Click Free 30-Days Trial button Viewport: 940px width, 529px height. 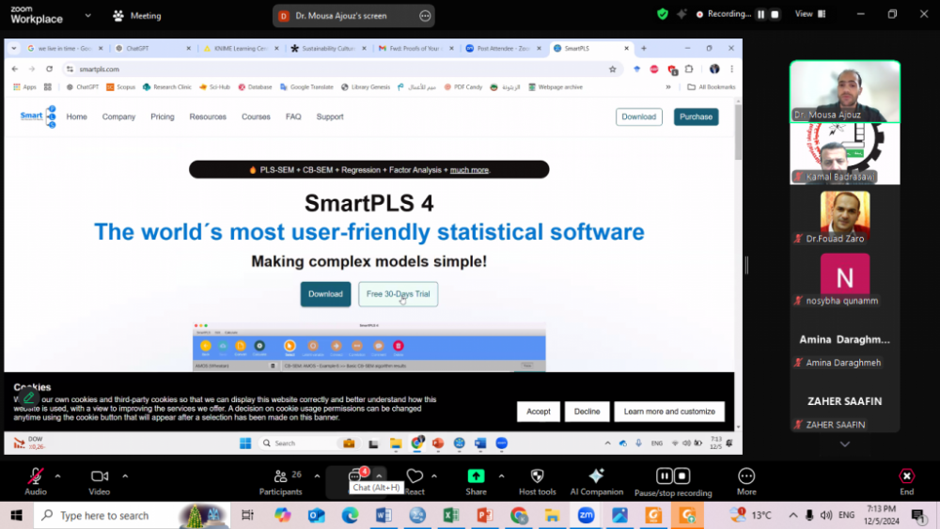pyautogui.click(x=398, y=294)
